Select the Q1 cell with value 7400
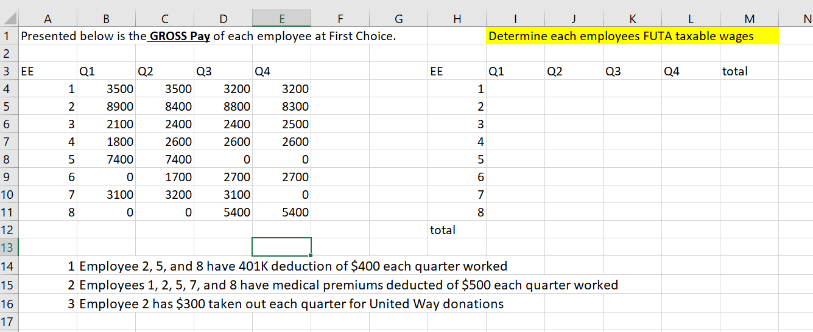This screenshot has width=813, height=332. click(x=107, y=159)
